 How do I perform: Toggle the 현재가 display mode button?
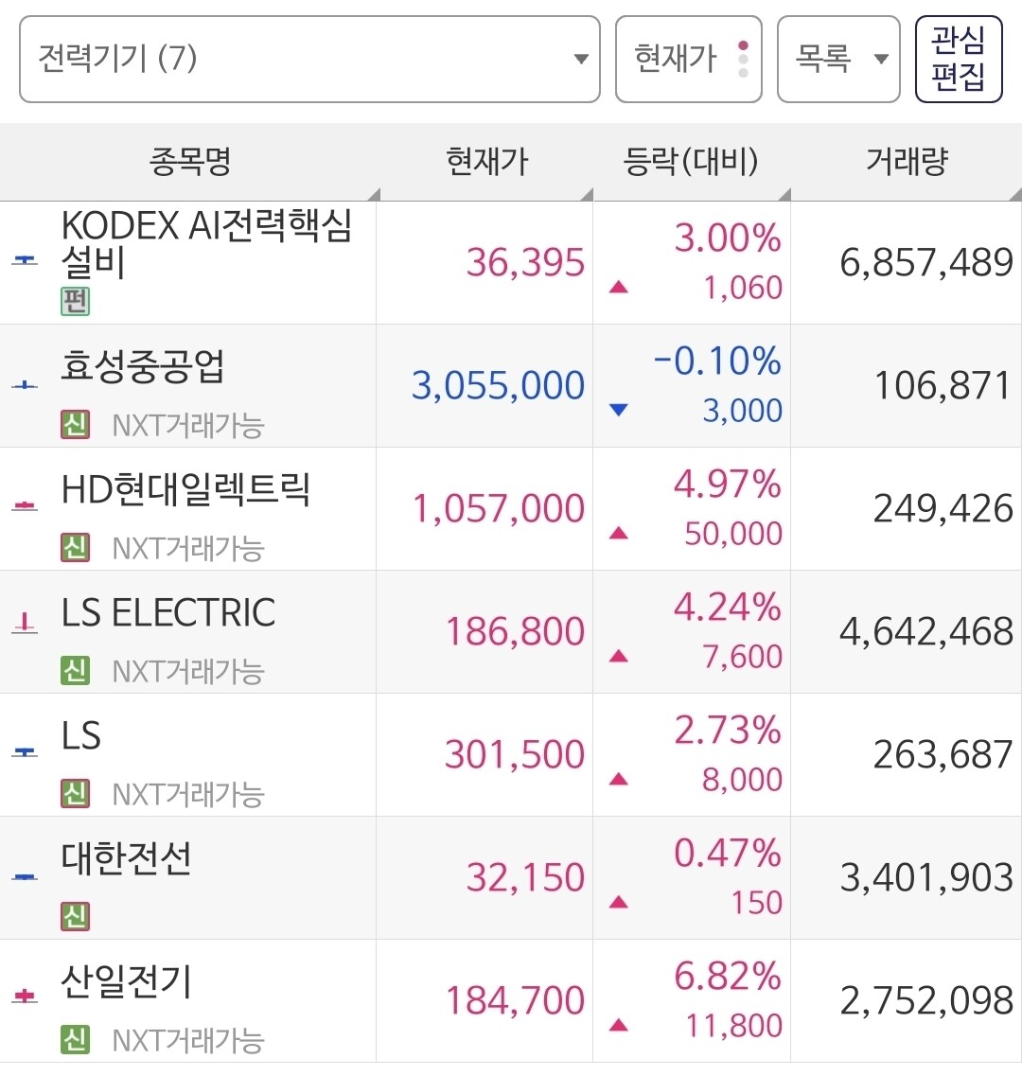(688, 59)
